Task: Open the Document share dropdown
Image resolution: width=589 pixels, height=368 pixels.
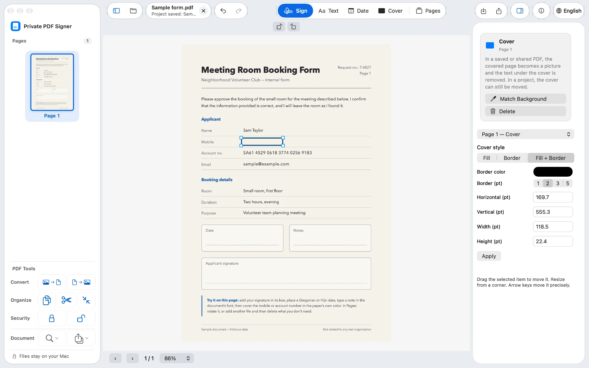Action: [81, 338]
